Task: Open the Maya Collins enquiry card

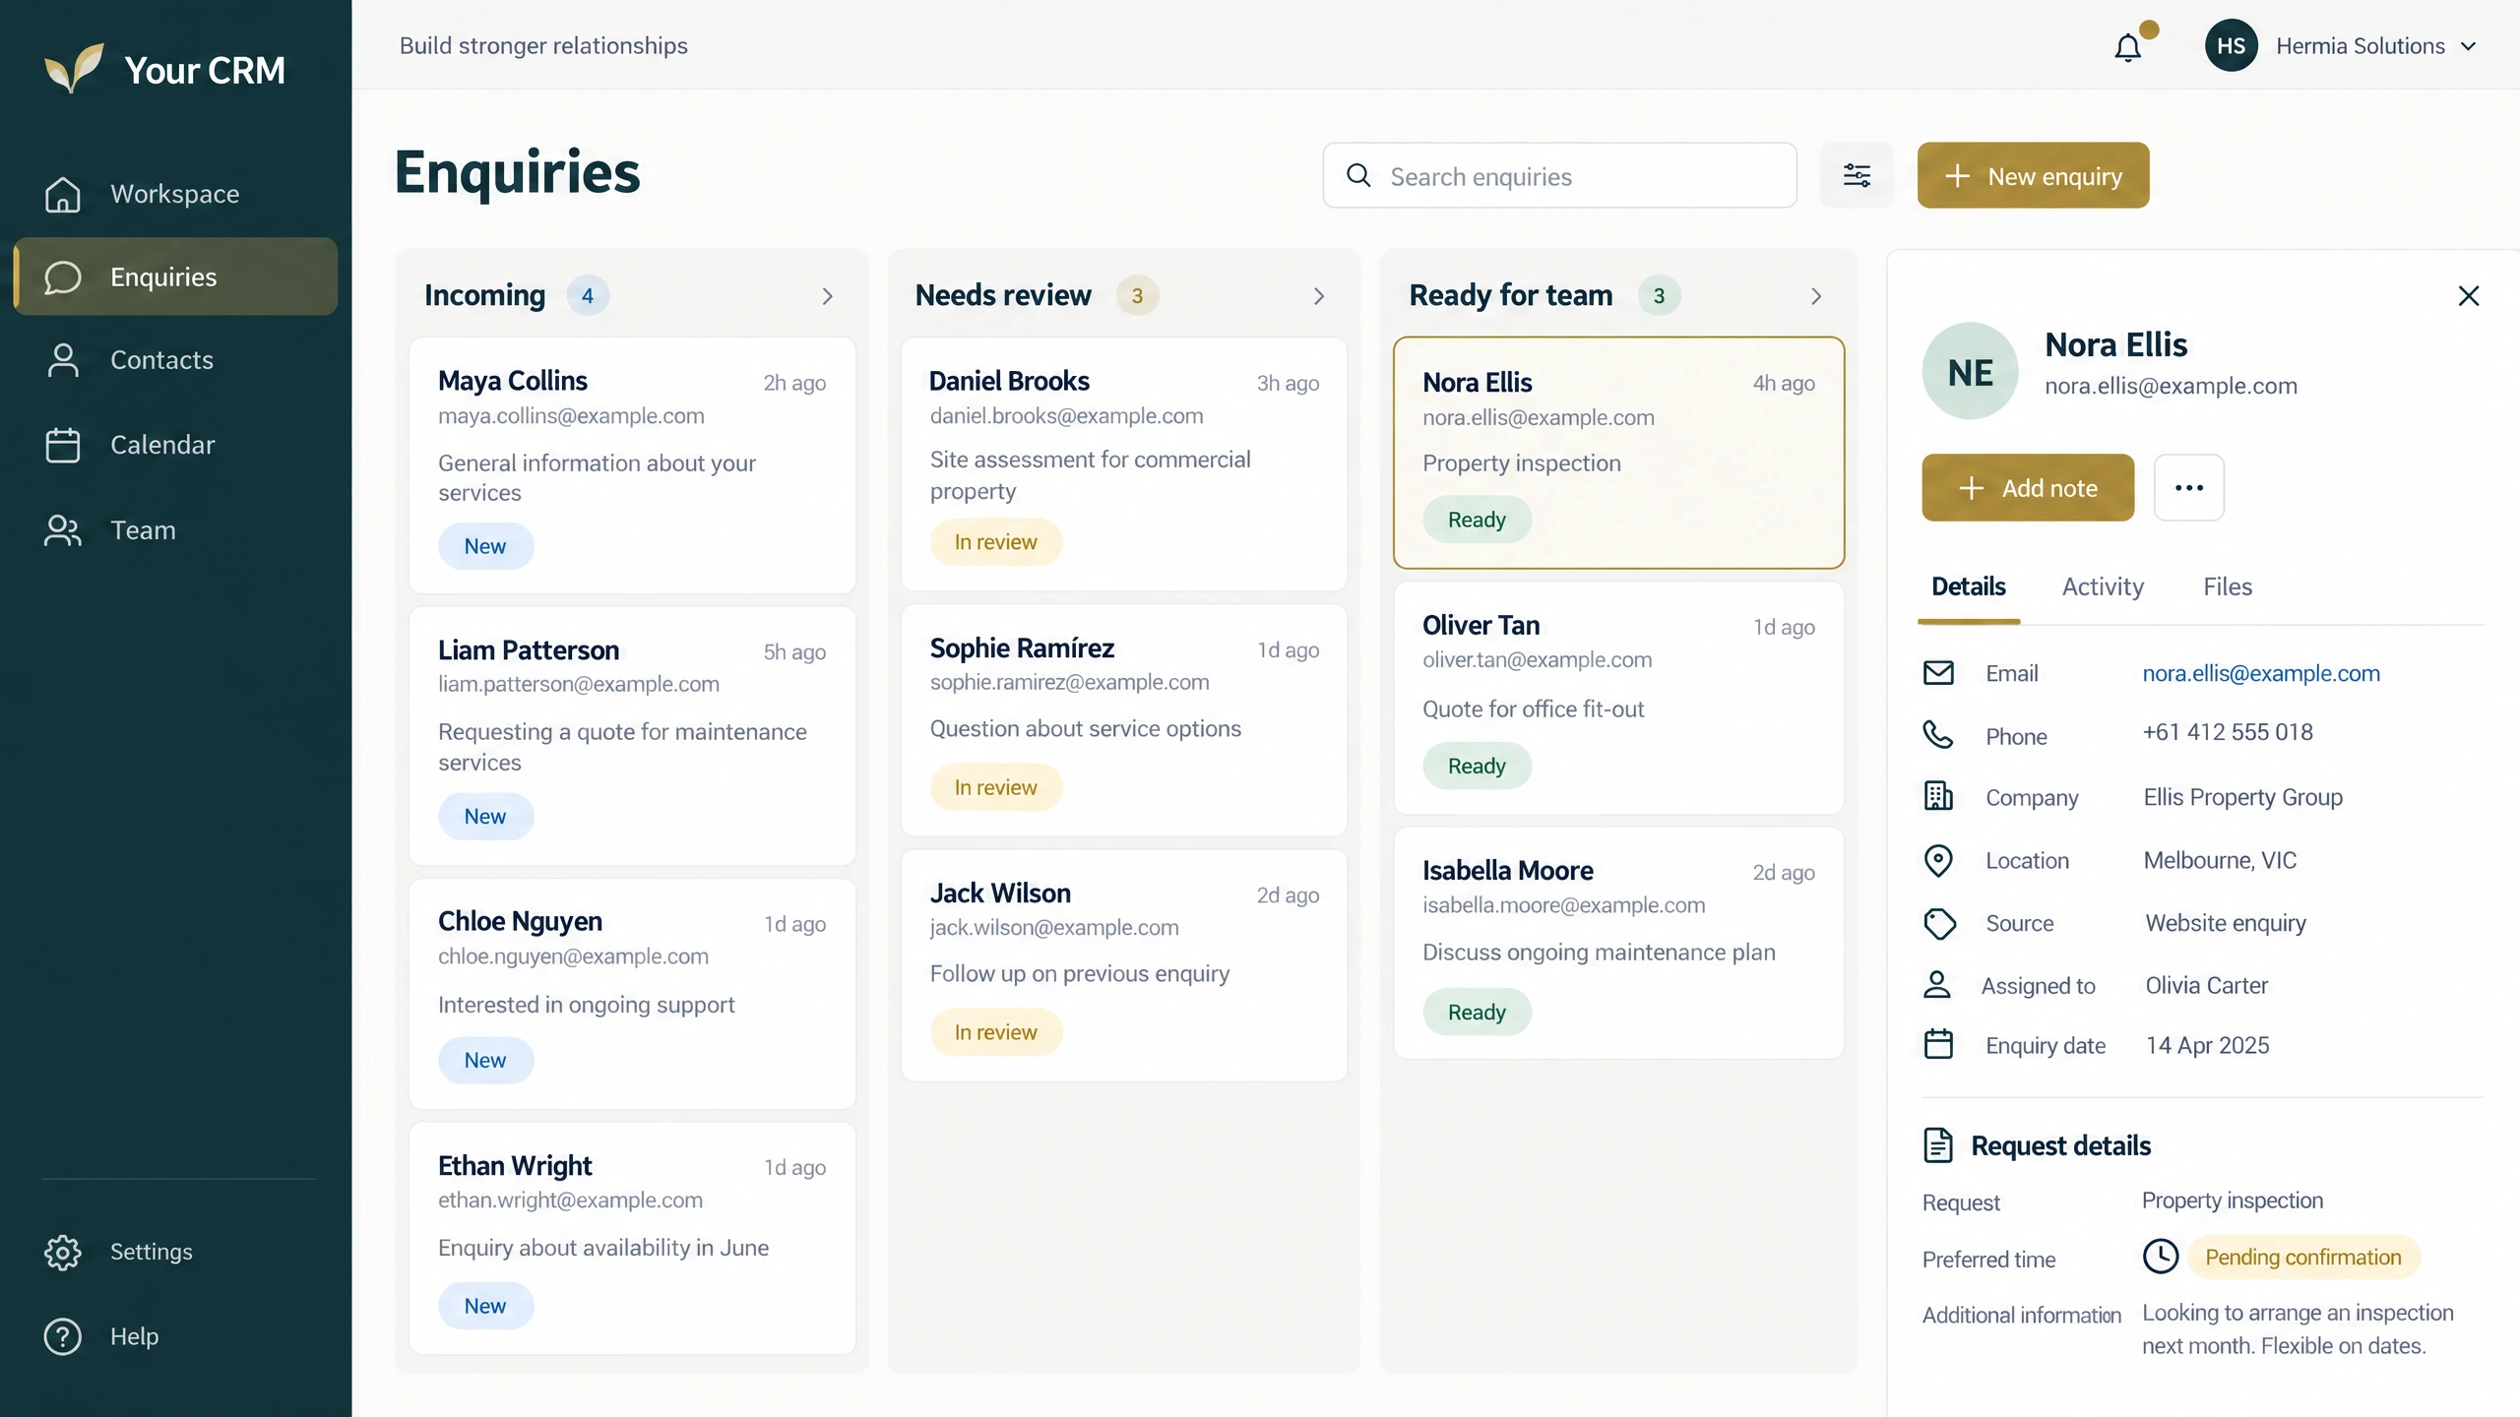Action: [632, 464]
